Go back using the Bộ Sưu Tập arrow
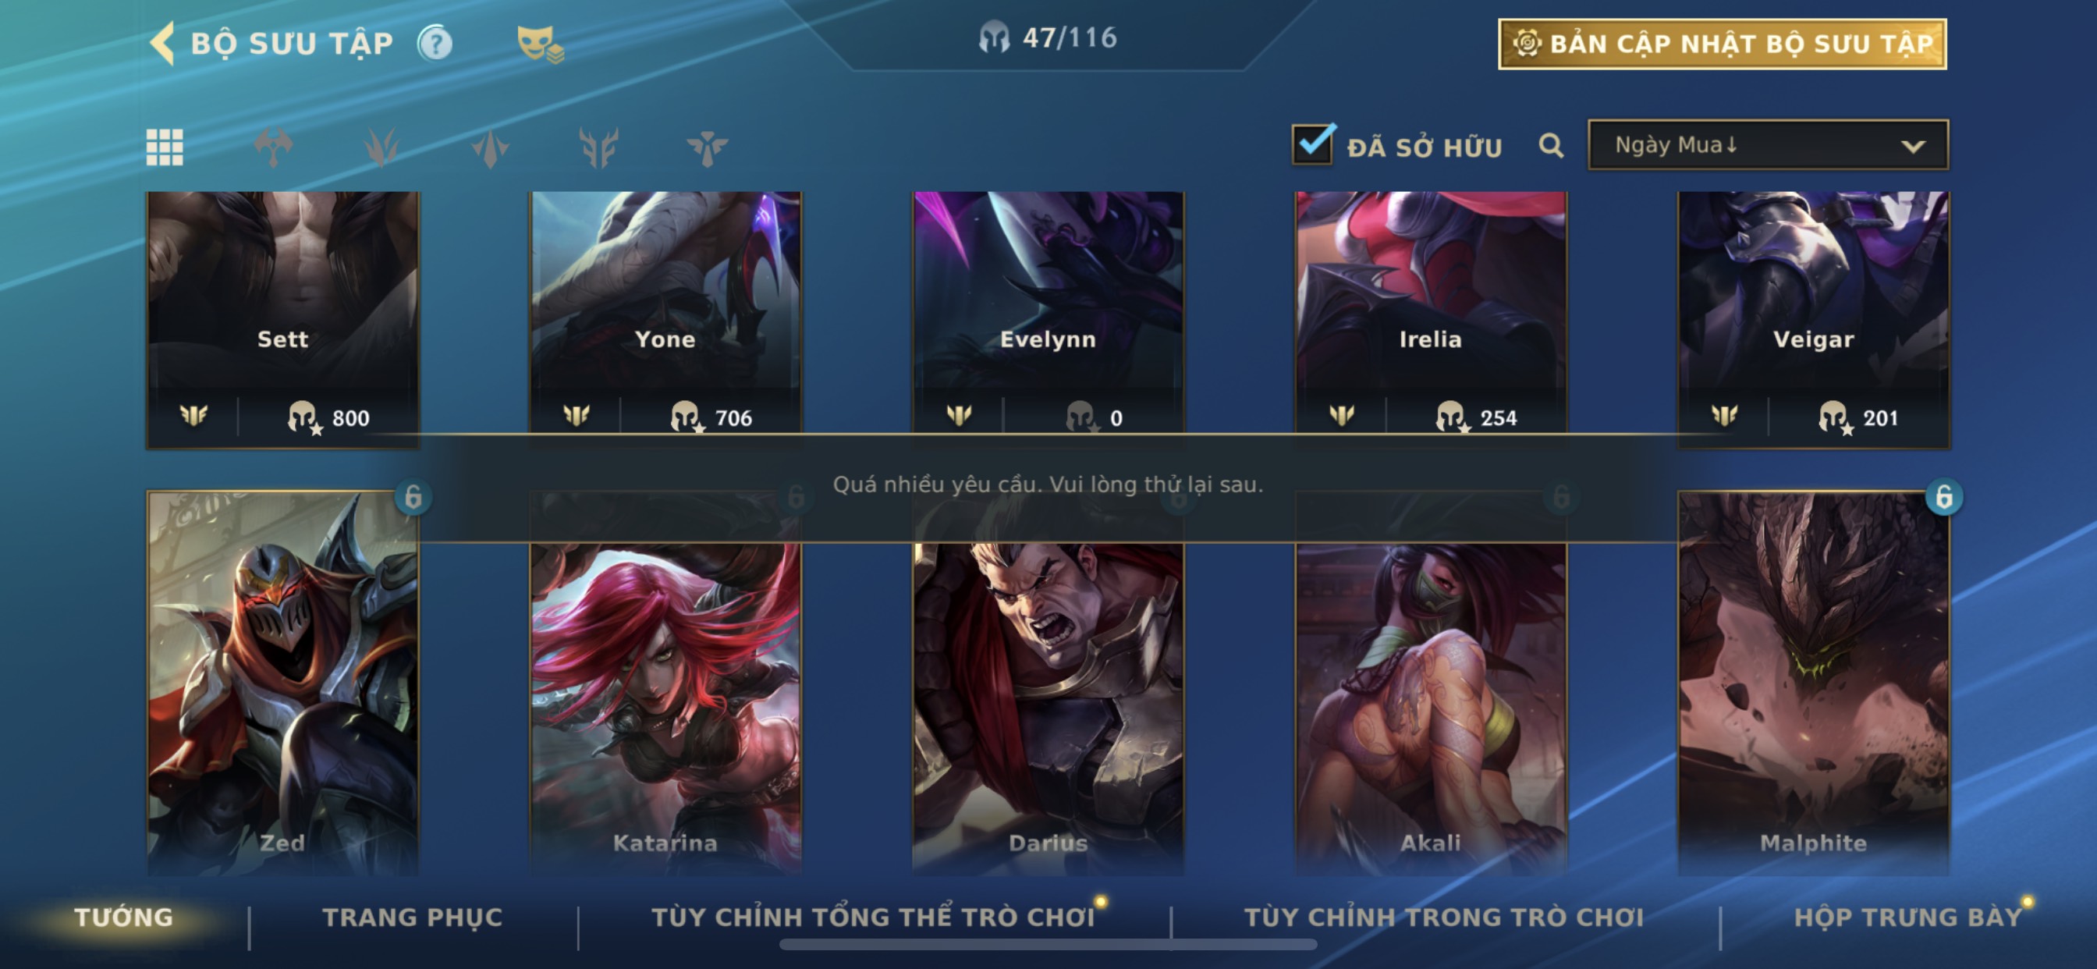Viewport: 2097px width, 969px height. click(163, 43)
